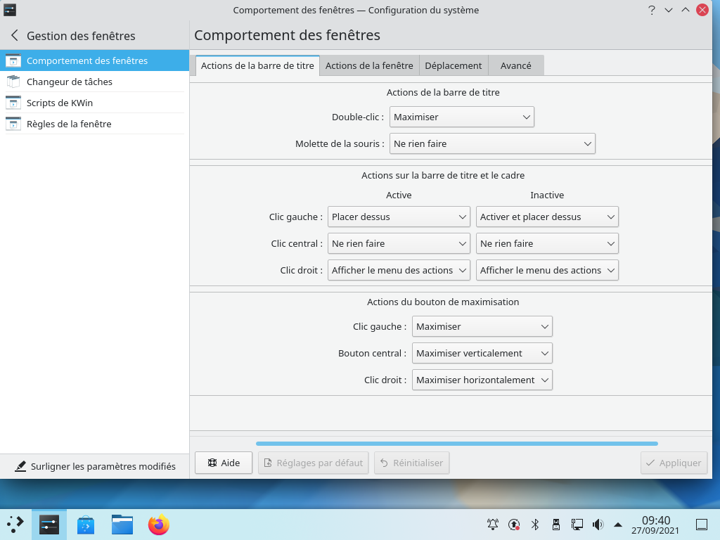Open Double-clic dropdown set to Maximiser

coord(461,117)
